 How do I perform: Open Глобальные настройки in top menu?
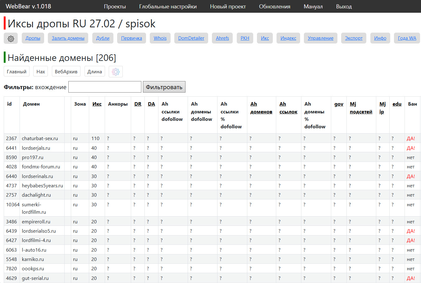(168, 7)
